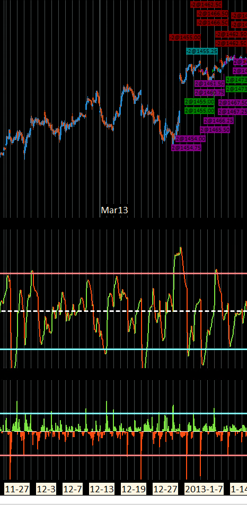Viewport: 247px width, 505px height.
Task: Click the white dashed oscillator midline
Action: 124,311
